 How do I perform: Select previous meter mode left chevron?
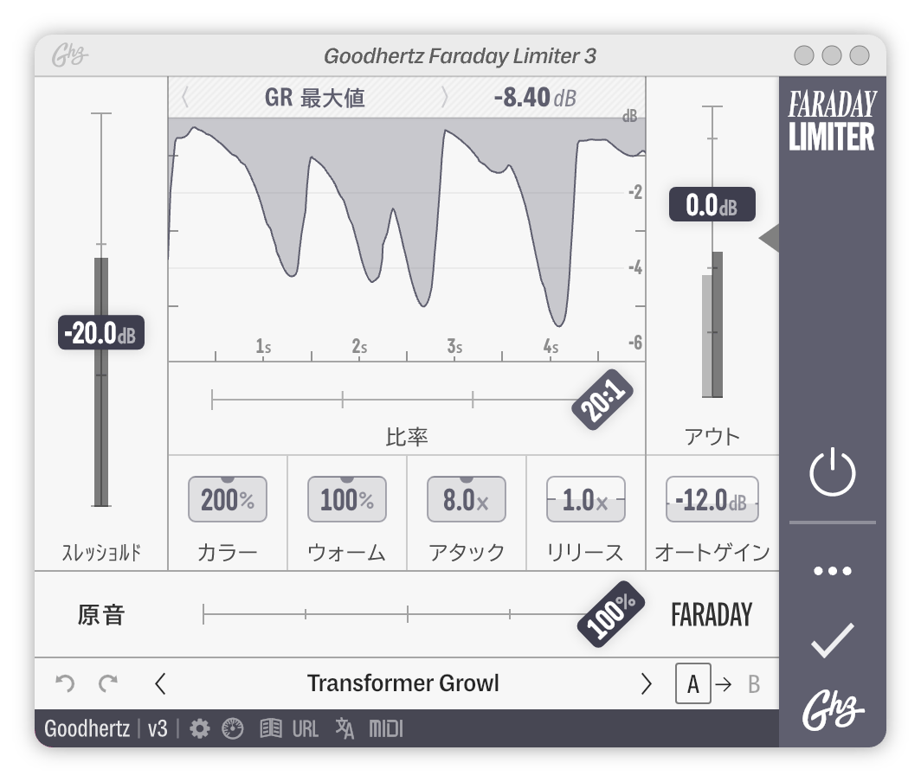tap(185, 97)
